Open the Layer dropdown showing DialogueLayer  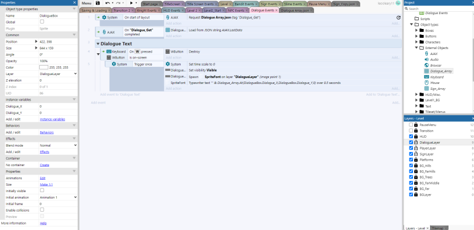click(58, 74)
